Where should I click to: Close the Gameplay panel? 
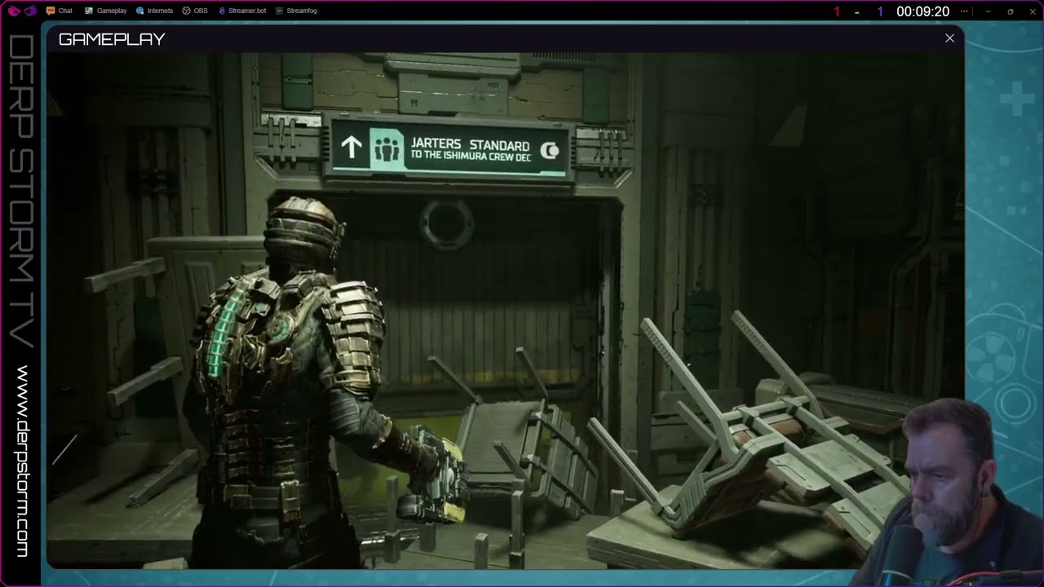(949, 38)
